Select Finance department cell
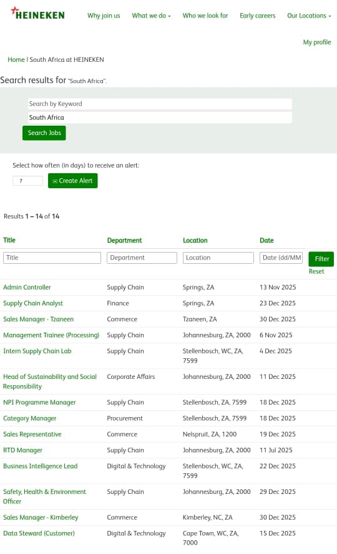 click(118, 303)
